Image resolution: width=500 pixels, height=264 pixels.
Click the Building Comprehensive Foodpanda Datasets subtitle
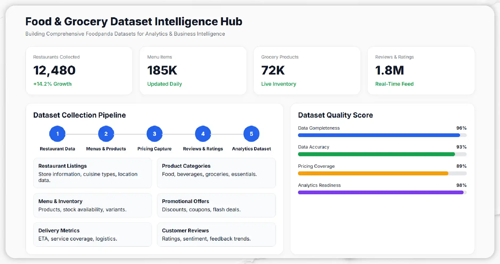[125, 34]
